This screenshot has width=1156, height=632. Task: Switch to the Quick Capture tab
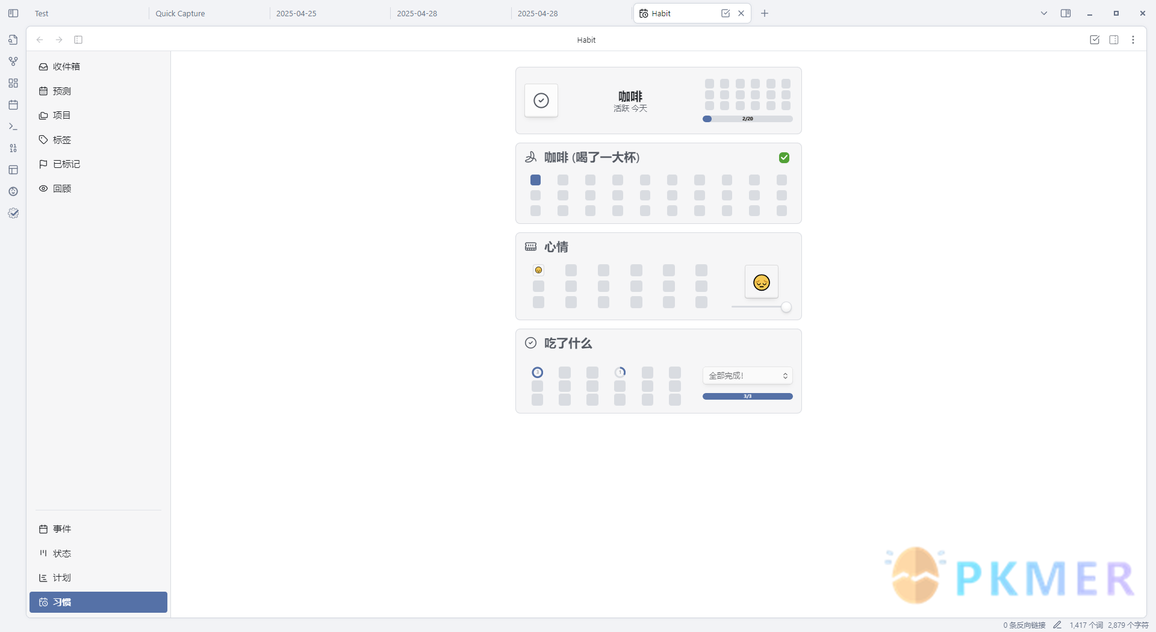pos(181,13)
